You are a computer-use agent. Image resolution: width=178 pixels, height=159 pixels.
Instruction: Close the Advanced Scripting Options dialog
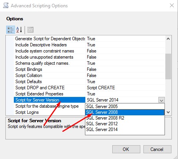[x=172, y=5]
